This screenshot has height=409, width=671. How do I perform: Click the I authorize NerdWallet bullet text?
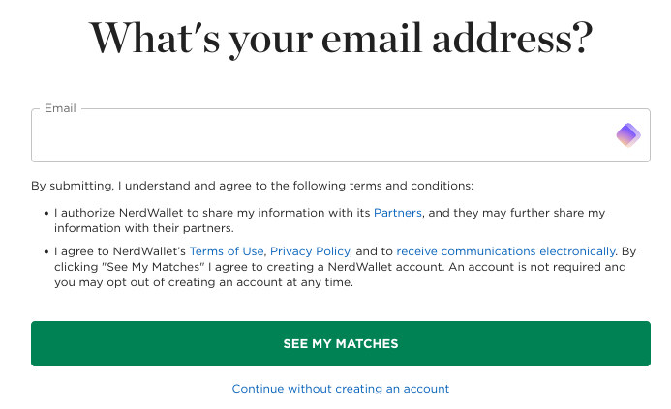194,213
